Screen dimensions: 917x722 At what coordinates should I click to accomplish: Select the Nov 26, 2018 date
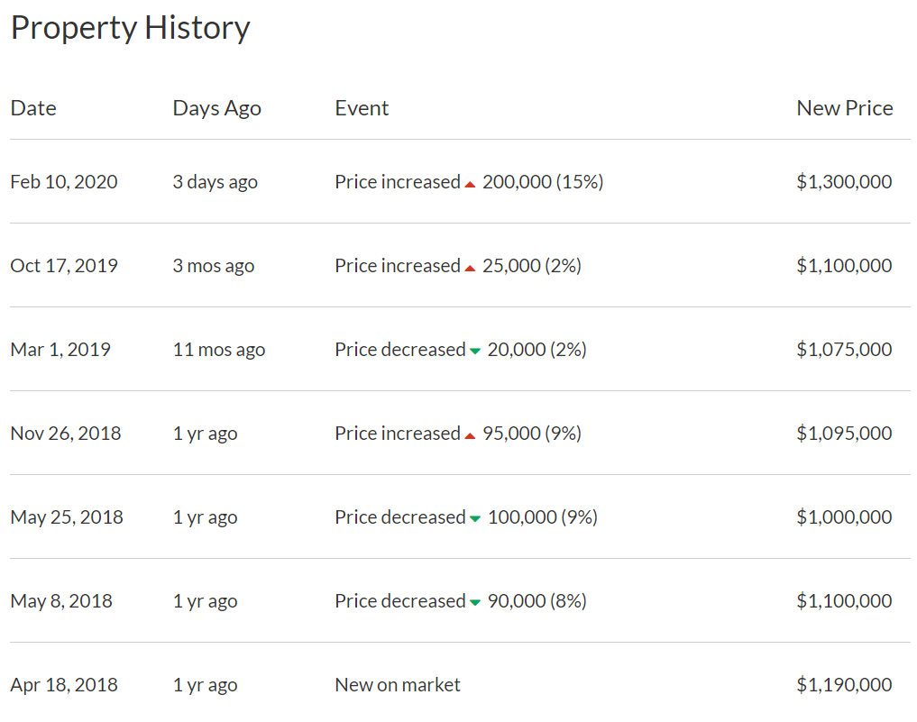click(65, 434)
